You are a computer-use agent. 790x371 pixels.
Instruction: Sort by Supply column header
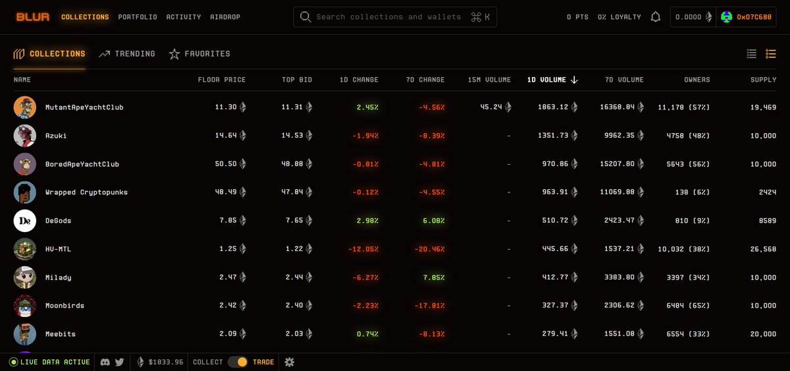pos(764,80)
